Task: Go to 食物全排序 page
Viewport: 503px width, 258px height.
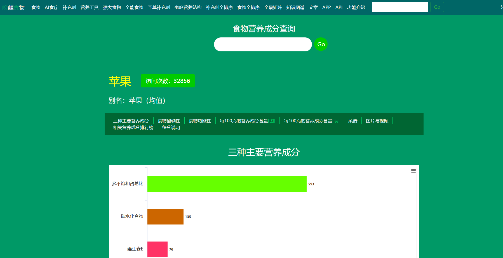Action: pos(248,8)
